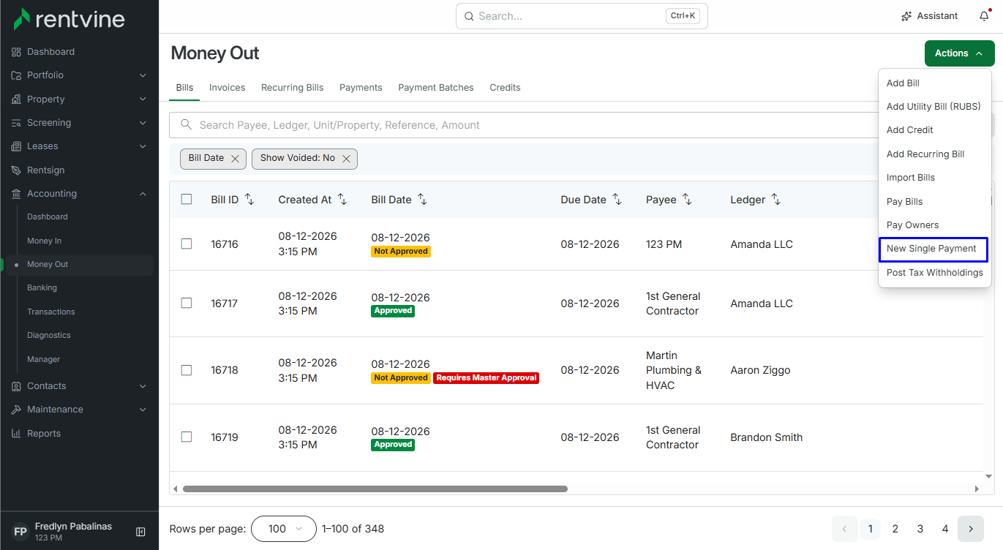Select New Single Payment menu item
Viewport: 1003px width, 550px height.
(x=933, y=249)
